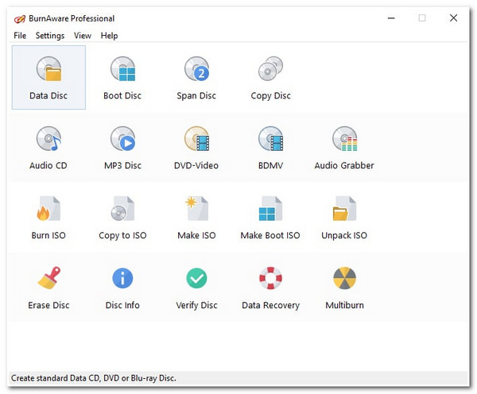Open the View menu
477x394 pixels.
tap(83, 36)
